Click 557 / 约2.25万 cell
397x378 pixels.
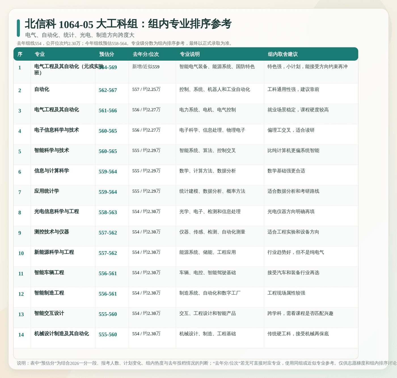pos(146,89)
